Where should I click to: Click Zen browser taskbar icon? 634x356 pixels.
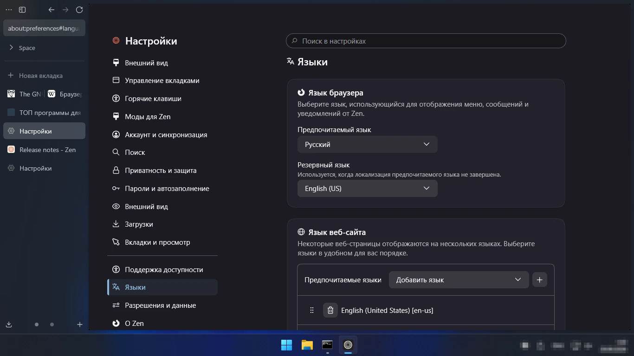[348, 345]
